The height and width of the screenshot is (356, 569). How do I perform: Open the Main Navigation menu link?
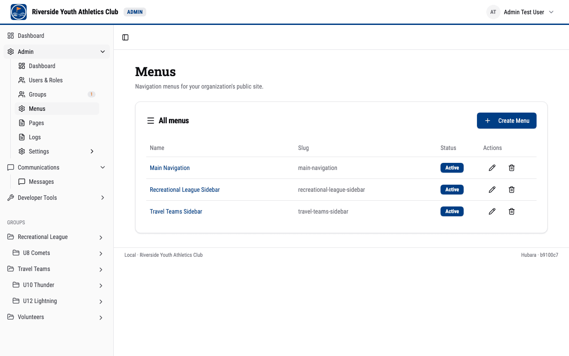pyautogui.click(x=170, y=168)
